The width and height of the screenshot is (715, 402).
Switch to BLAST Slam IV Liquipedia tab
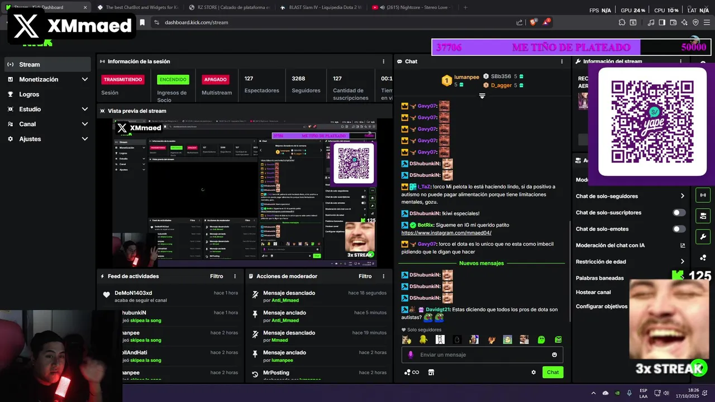point(321,7)
